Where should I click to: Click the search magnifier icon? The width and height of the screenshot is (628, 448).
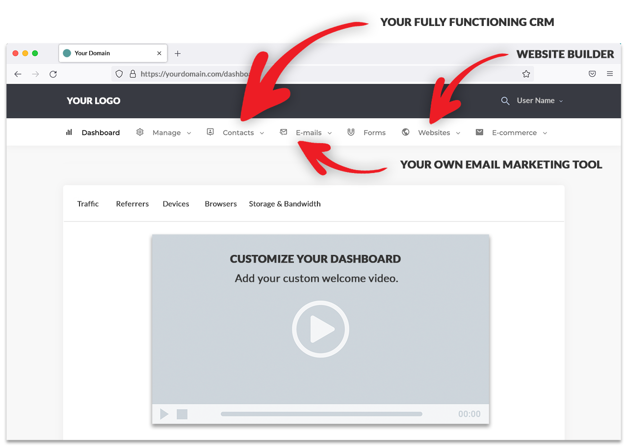pos(505,101)
